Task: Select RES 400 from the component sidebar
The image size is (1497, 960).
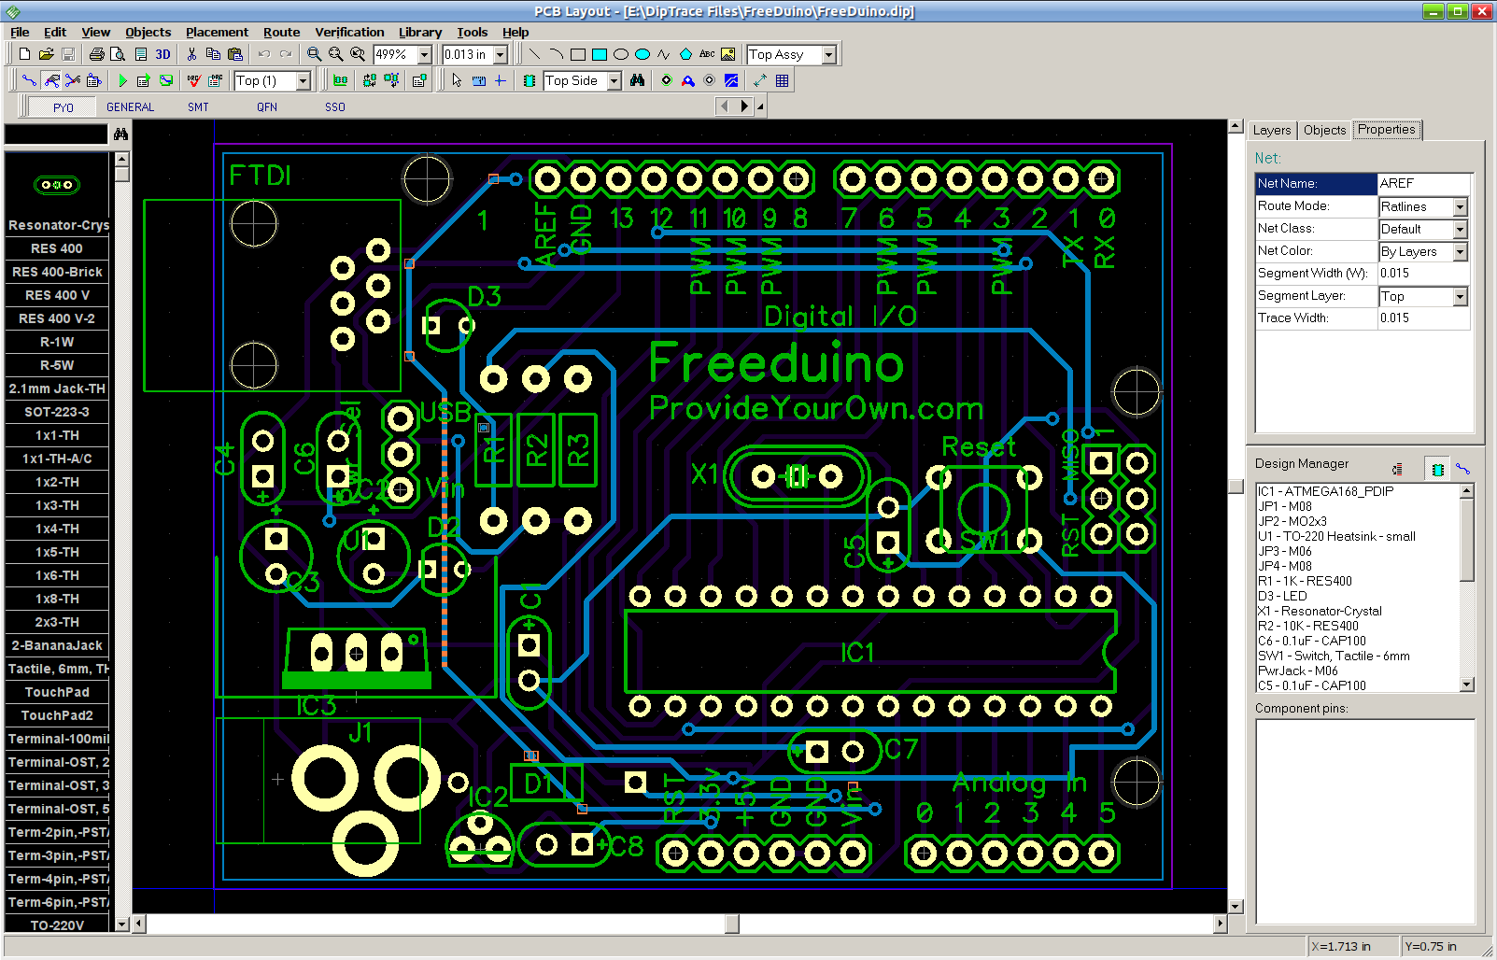Action: point(57,247)
